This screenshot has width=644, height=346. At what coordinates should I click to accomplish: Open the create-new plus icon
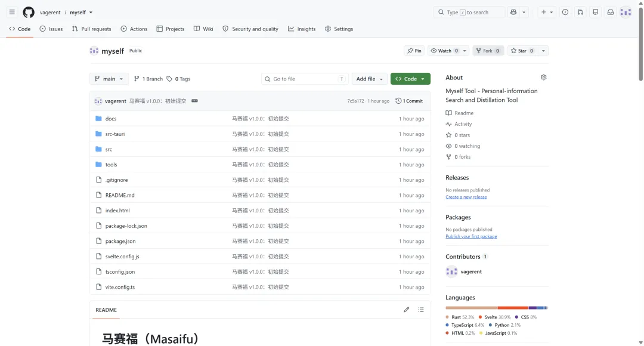tap(543, 13)
